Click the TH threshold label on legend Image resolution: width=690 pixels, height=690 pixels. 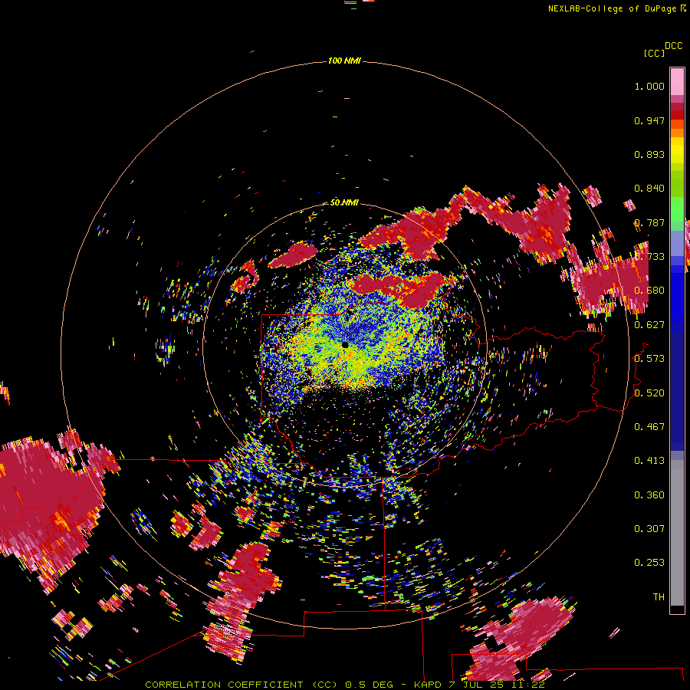[x=659, y=597]
